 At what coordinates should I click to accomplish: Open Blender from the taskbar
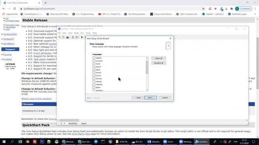(x=28, y=141)
